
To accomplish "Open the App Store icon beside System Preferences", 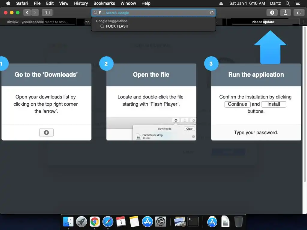I will click(x=148, y=222).
